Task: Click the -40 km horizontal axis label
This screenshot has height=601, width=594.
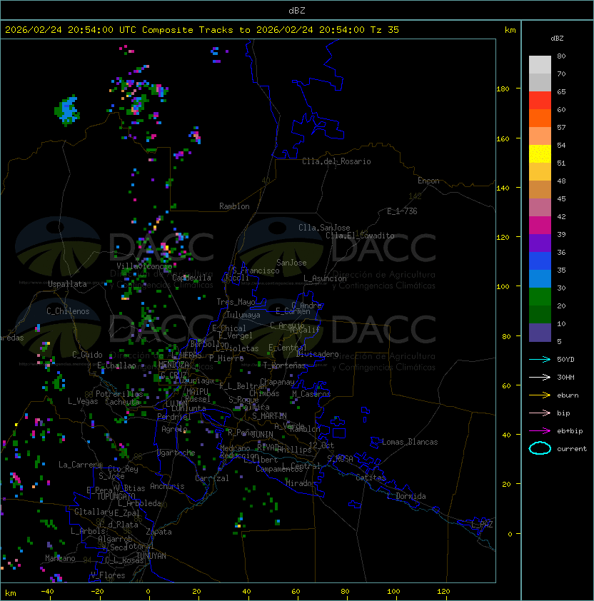Action: click(47, 592)
